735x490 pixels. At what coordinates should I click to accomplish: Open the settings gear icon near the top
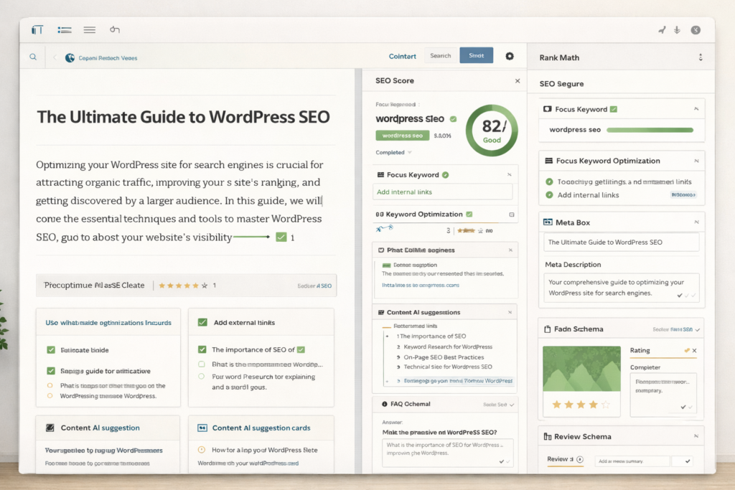509,55
